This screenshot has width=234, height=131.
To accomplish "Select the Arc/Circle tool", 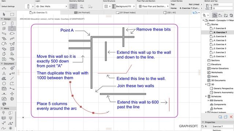I will tap(4, 83).
